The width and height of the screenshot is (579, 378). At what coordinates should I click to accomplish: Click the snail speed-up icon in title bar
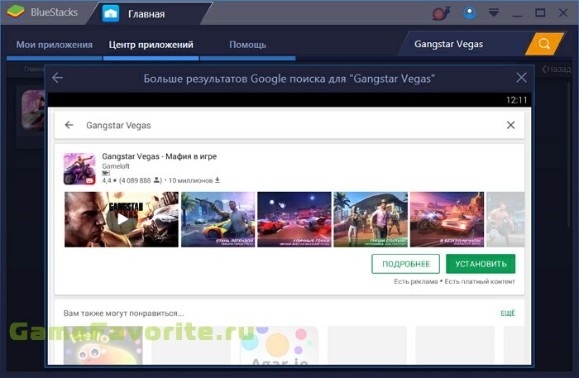(x=441, y=13)
